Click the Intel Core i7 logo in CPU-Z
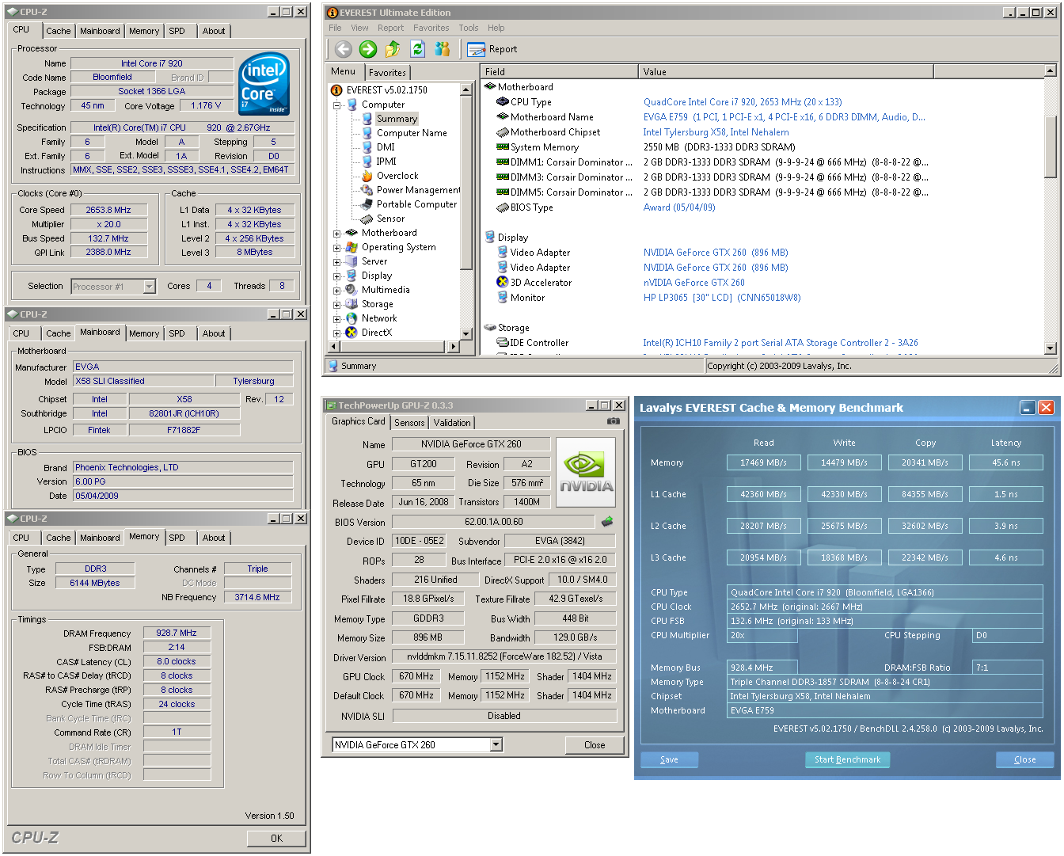 (x=264, y=84)
